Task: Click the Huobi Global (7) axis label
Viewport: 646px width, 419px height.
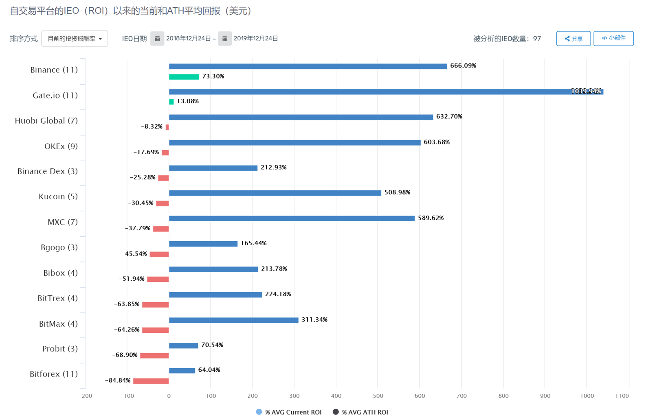Action: pos(46,121)
